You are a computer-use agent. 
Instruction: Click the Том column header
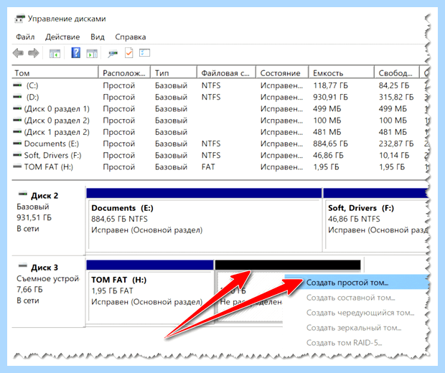click(x=55, y=73)
